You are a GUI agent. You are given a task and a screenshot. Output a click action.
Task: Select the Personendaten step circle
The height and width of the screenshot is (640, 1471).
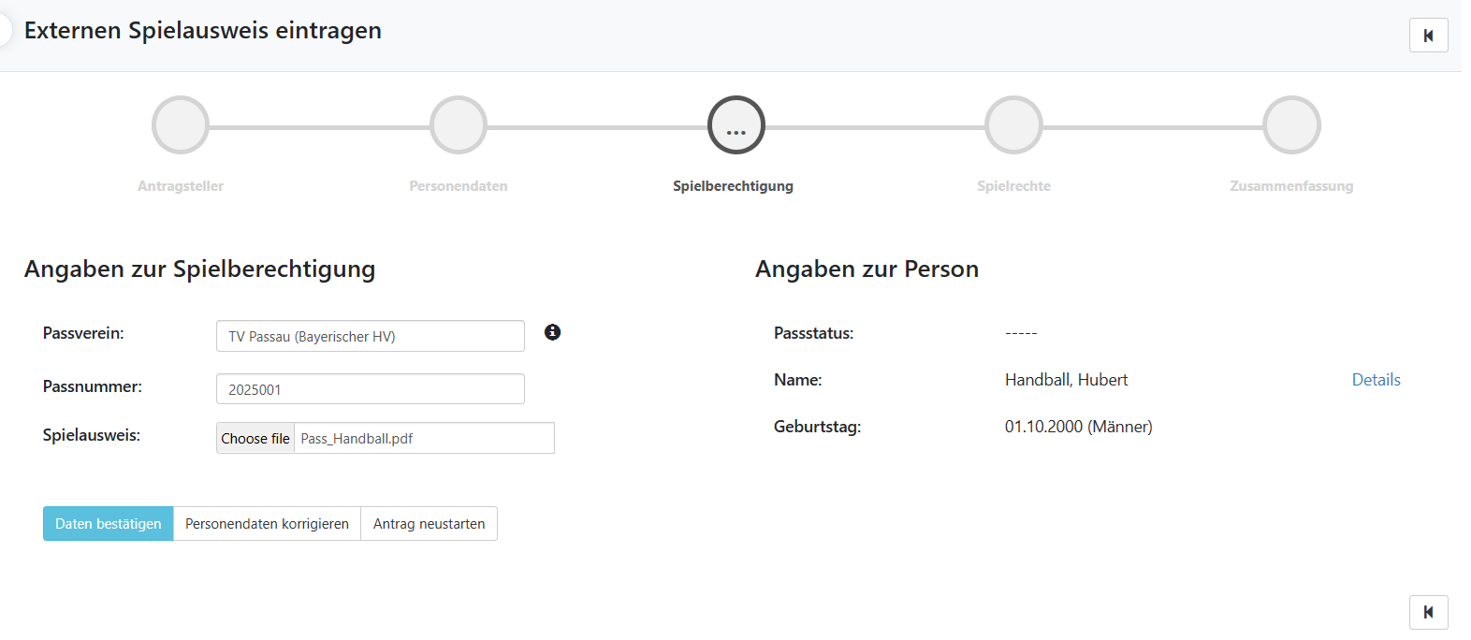[459, 125]
